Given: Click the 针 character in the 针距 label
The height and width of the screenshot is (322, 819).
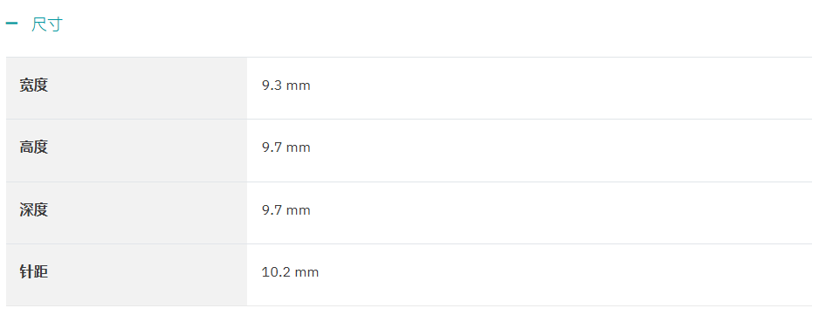Looking at the screenshot, I should [27, 272].
